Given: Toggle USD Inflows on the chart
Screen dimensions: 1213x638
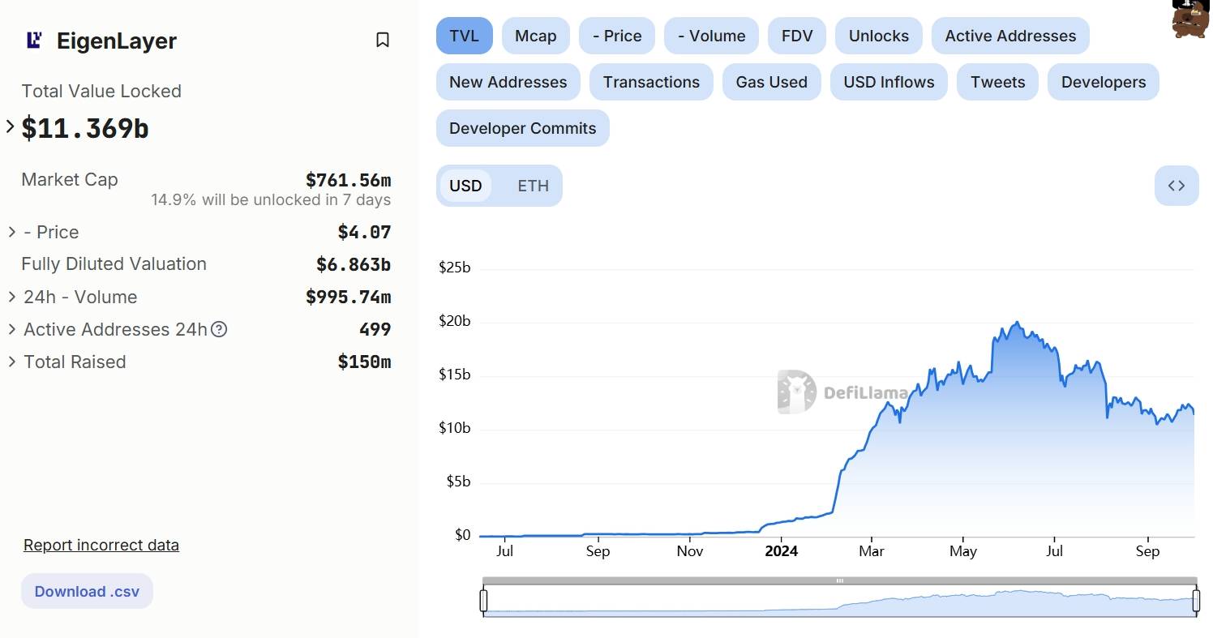Looking at the screenshot, I should click(889, 82).
